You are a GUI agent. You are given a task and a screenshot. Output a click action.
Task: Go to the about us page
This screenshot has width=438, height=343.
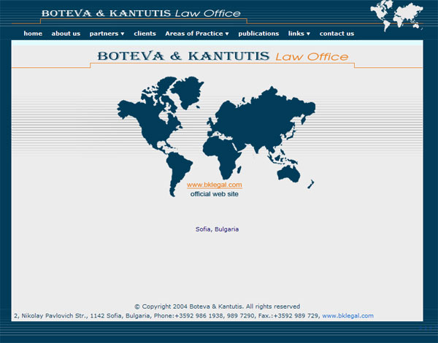66,34
